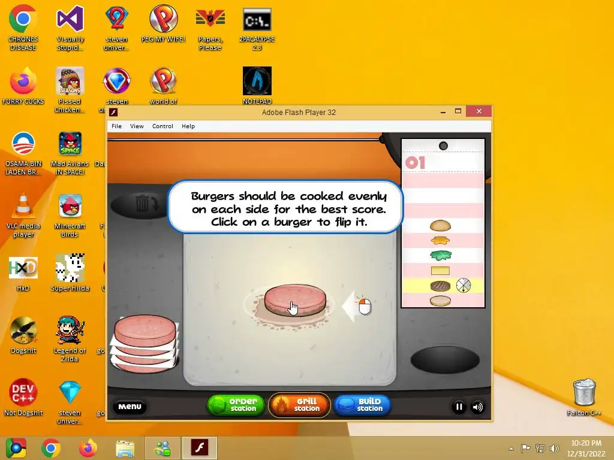Click the top bun on order ticket
The image size is (614, 460).
[x=440, y=226]
